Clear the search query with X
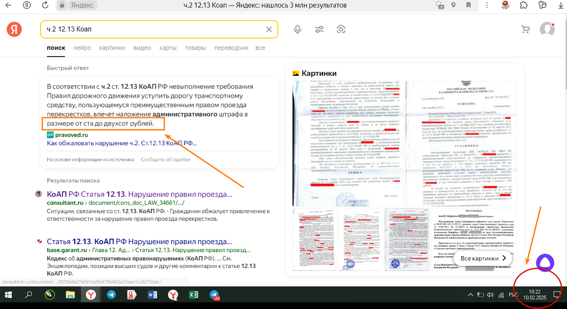 (269, 29)
